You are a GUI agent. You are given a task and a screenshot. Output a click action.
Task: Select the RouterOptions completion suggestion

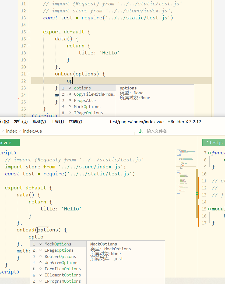pyautogui.click(x=60, y=256)
